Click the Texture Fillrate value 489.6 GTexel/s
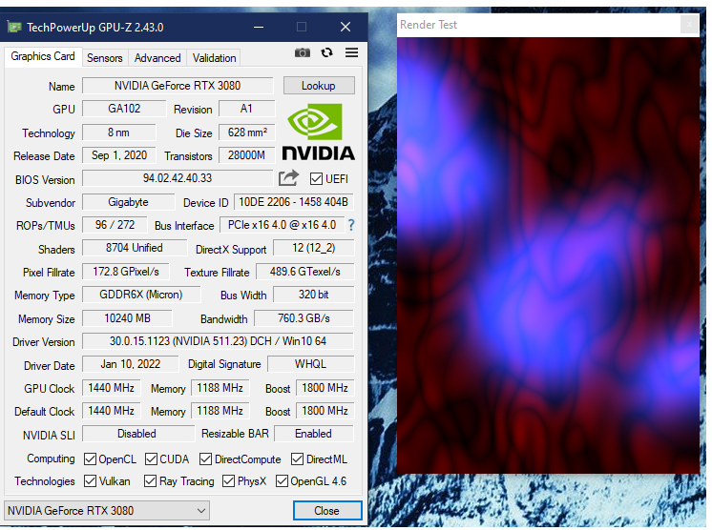The width and height of the screenshot is (712, 530). point(305,272)
